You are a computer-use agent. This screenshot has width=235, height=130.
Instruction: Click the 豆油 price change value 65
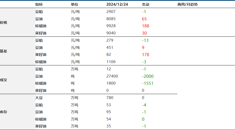point(144,19)
